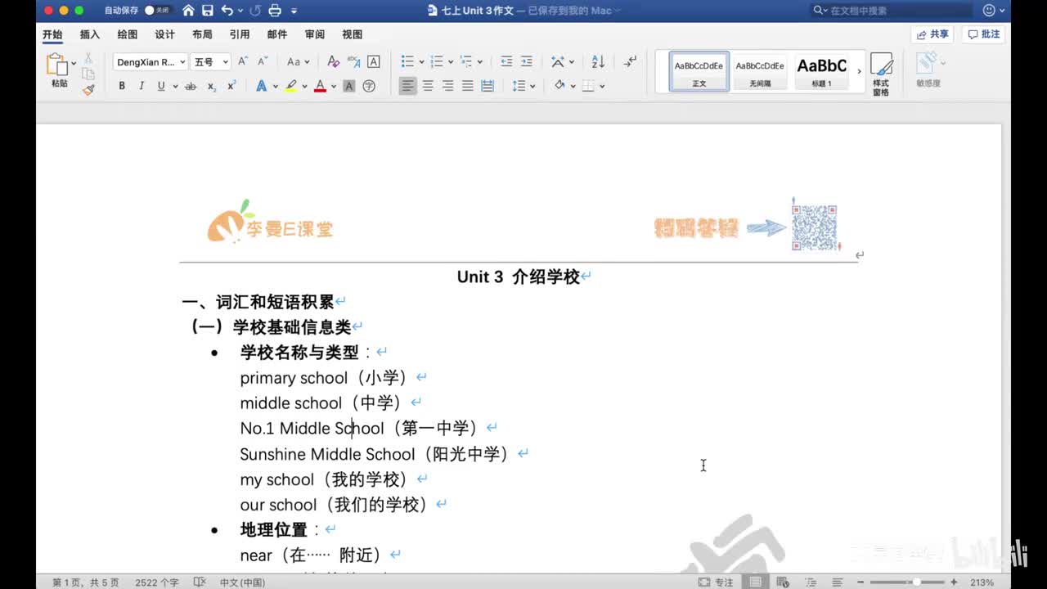Screen dimensions: 1047x589
Task: Click the Share button
Action: (933, 34)
